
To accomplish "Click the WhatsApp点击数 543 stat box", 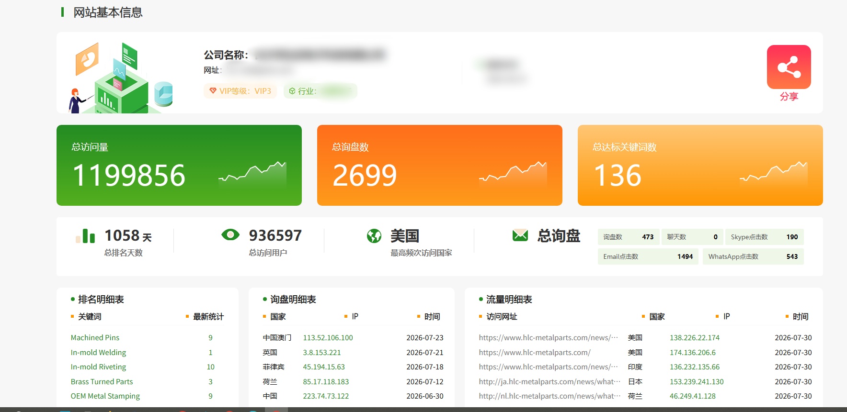I will tap(753, 256).
